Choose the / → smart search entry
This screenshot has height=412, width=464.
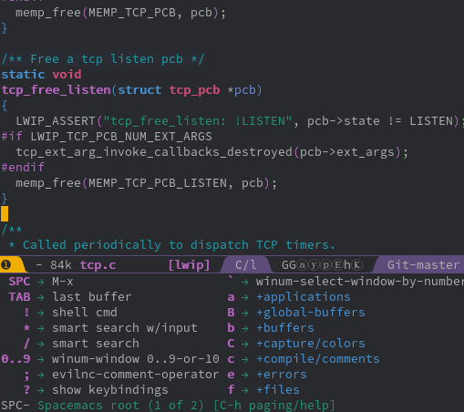click(x=81, y=344)
